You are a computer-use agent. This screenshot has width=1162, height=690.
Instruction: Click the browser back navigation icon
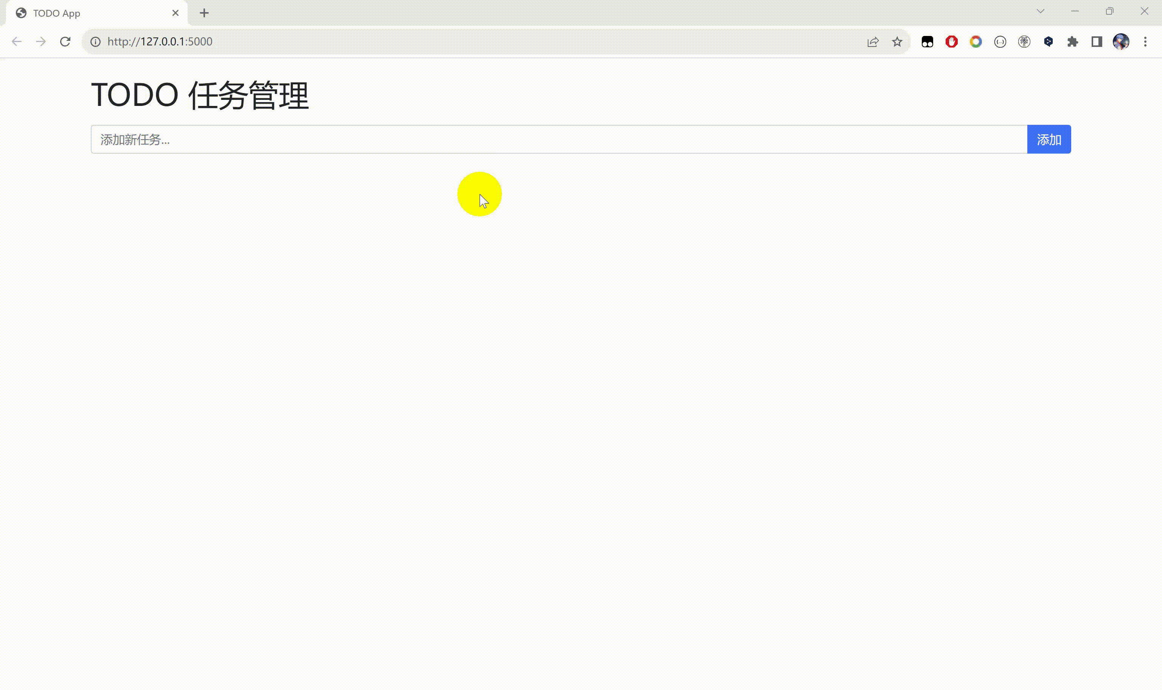(17, 42)
